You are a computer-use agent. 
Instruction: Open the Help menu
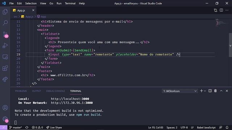click(82, 3)
